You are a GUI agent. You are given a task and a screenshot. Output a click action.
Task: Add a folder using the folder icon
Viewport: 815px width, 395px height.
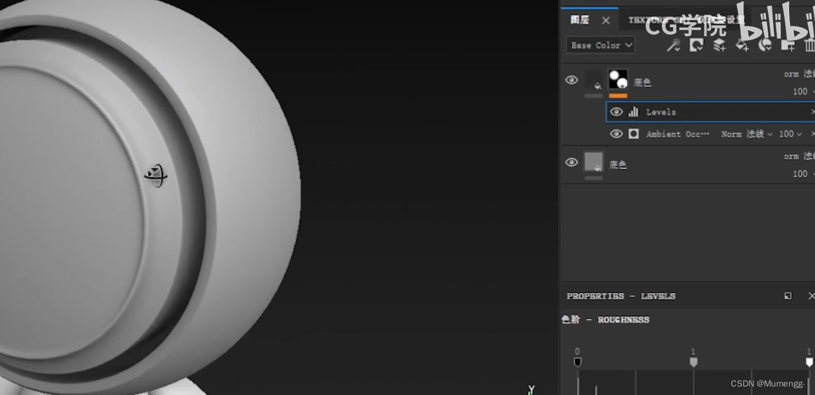[x=788, y=45]
